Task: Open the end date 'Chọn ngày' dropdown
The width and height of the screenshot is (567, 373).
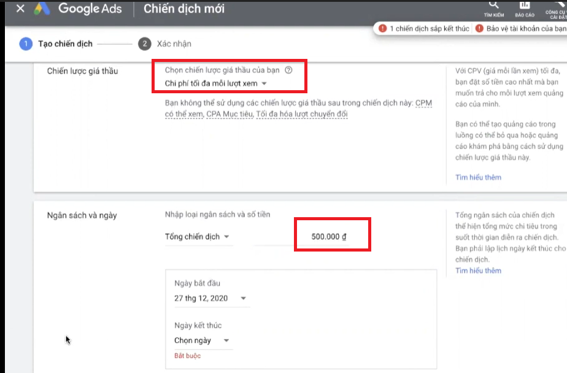Action: 202,340
